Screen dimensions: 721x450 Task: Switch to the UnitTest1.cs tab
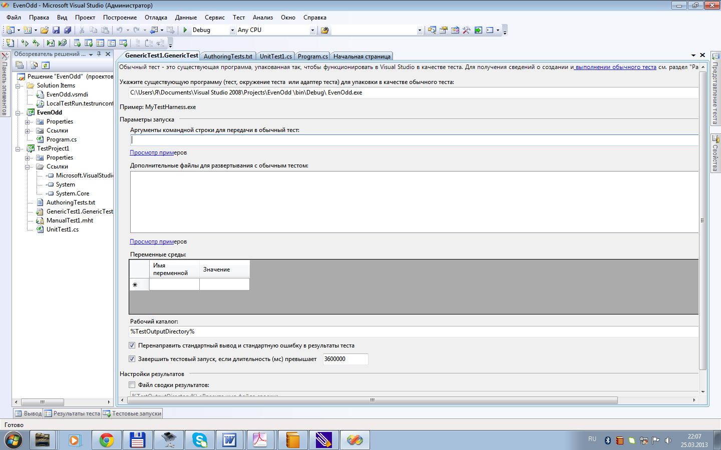click(276, 56)
